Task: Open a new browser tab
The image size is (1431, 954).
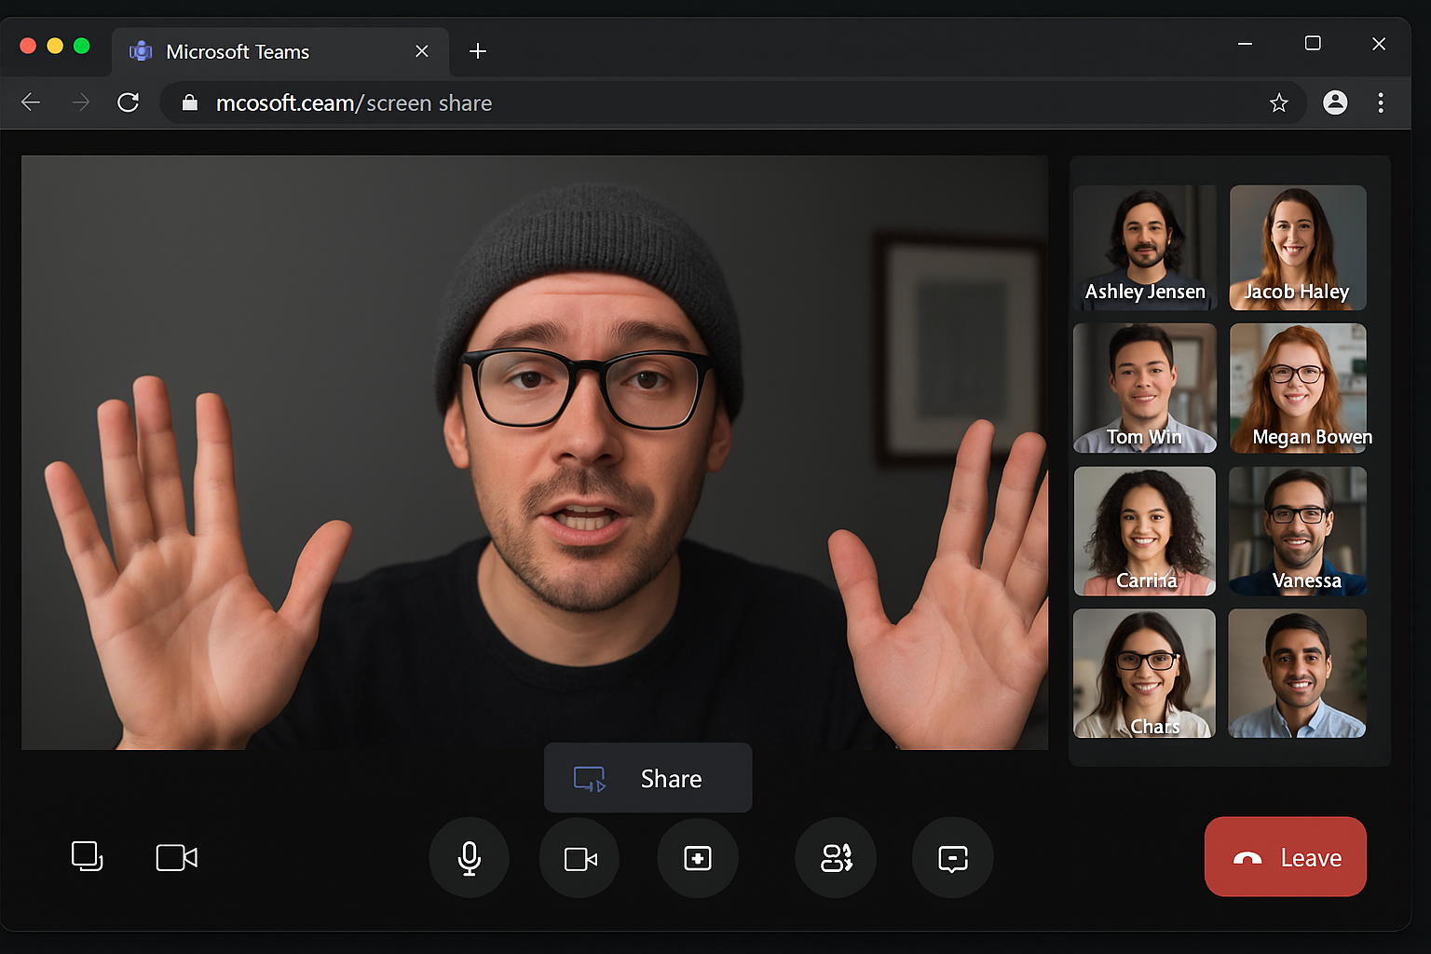Action: (478, 51)
